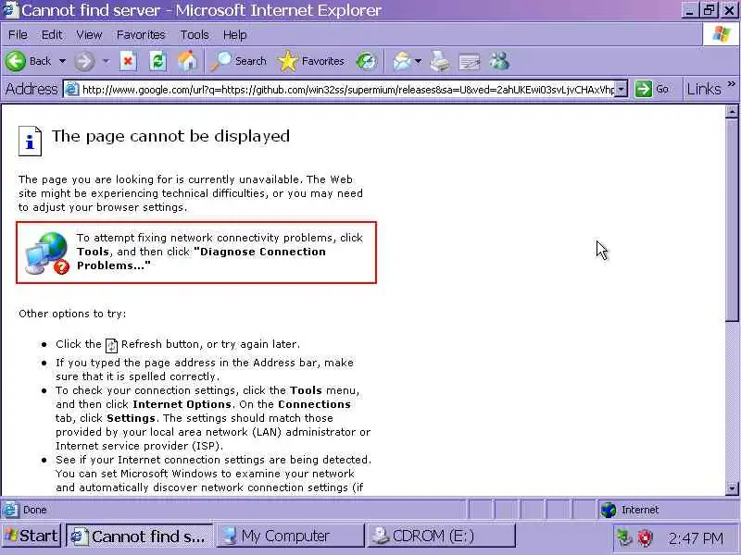This screenshot has height=555, width=741.
Task: Open the Messenger people icon
Action: (499, 61)
